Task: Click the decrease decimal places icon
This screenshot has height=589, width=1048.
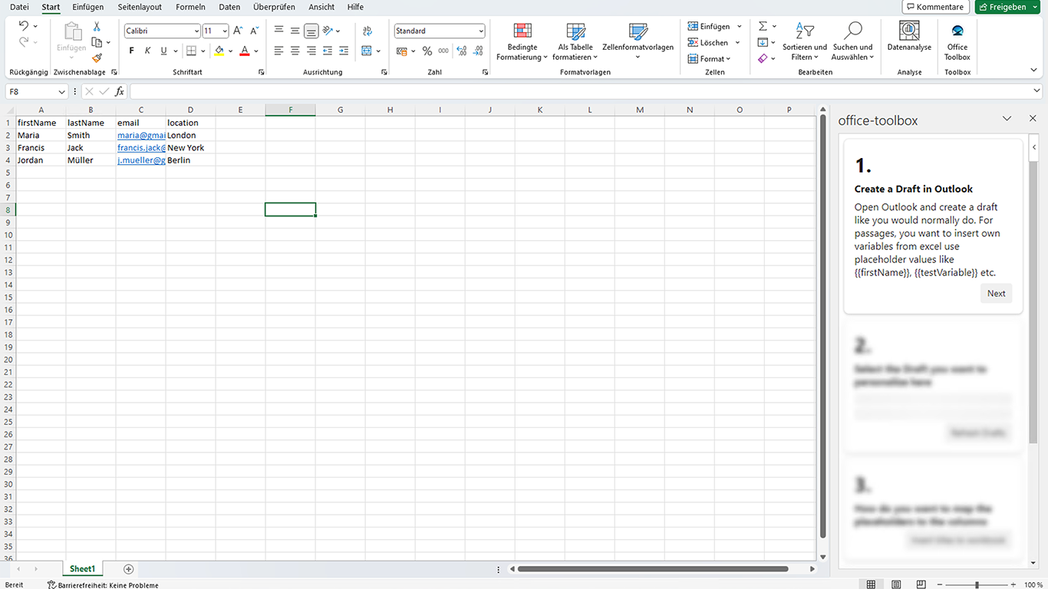Action: click(478, 51)
